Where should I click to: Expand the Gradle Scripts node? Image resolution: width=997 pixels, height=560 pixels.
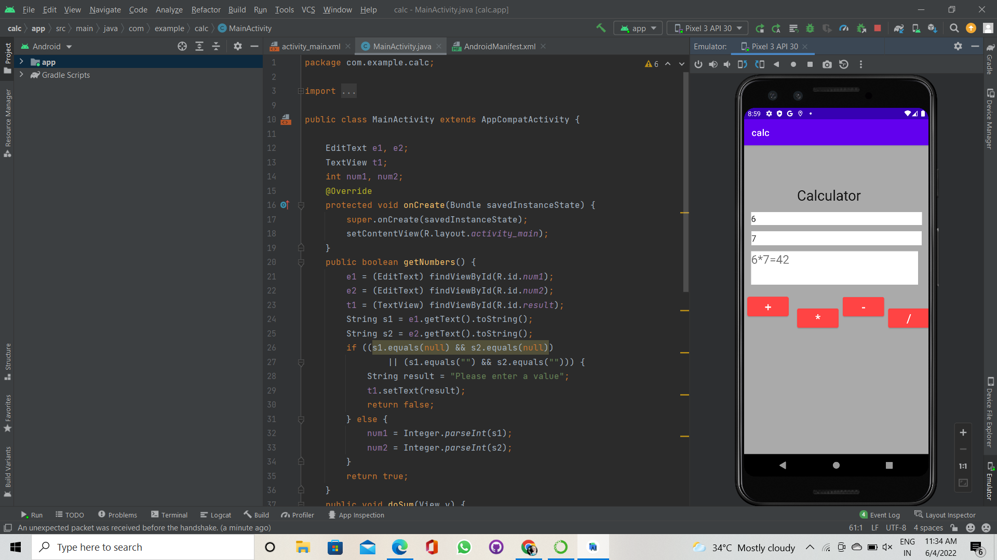click(x=21, y=75)
